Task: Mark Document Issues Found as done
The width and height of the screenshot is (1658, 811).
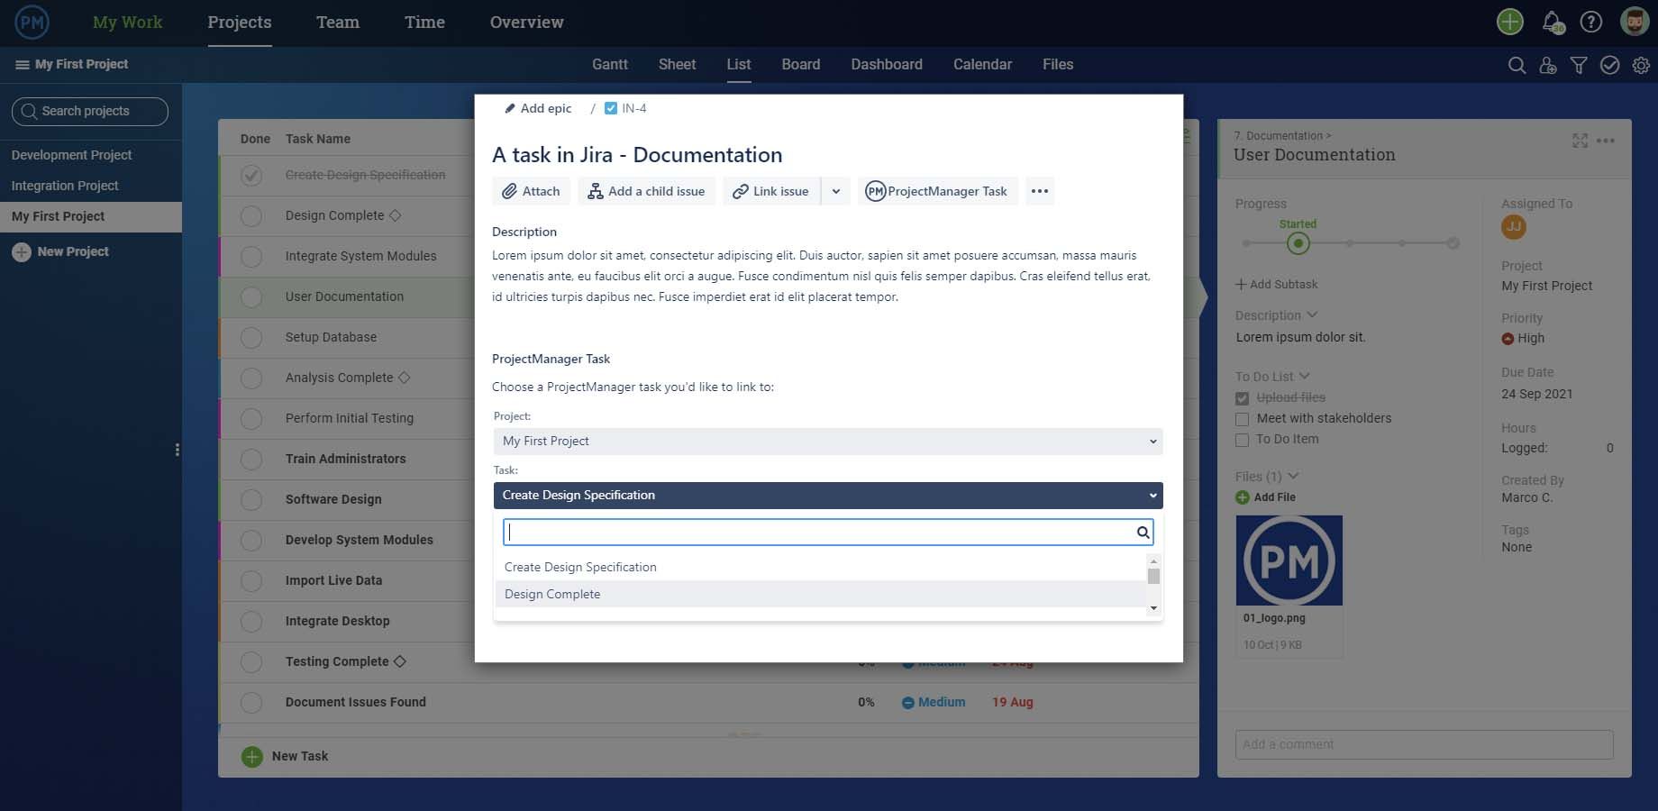Action: [251, 703]
